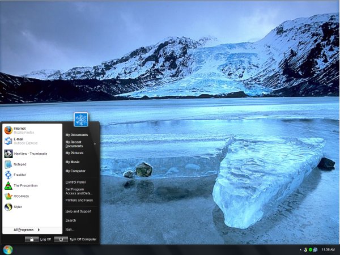
Task: Show hidden tray icons arrow
Action: click(x=300, y=250)
